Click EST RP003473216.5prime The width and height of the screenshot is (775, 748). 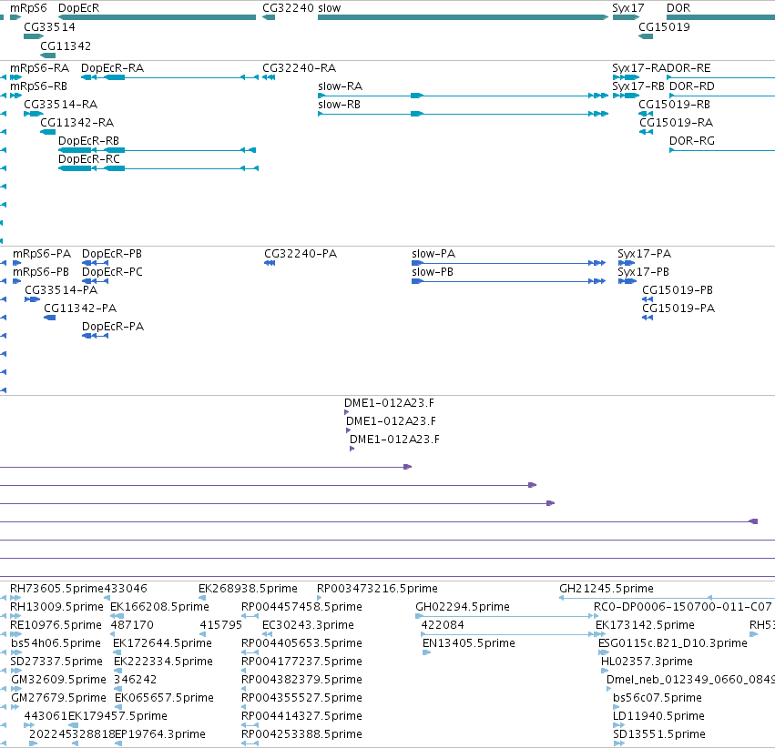[377, 588]
